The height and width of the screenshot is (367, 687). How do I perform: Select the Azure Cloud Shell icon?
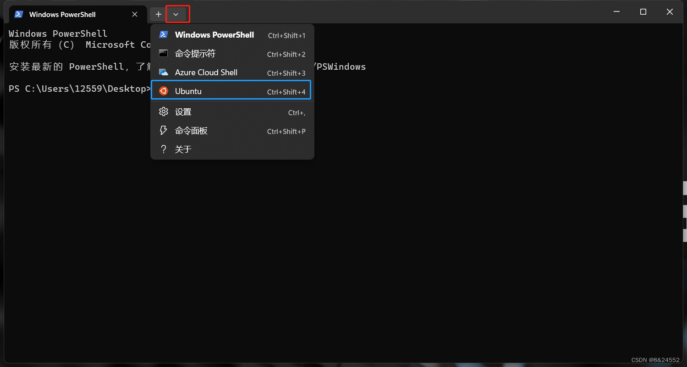point(164,72)
